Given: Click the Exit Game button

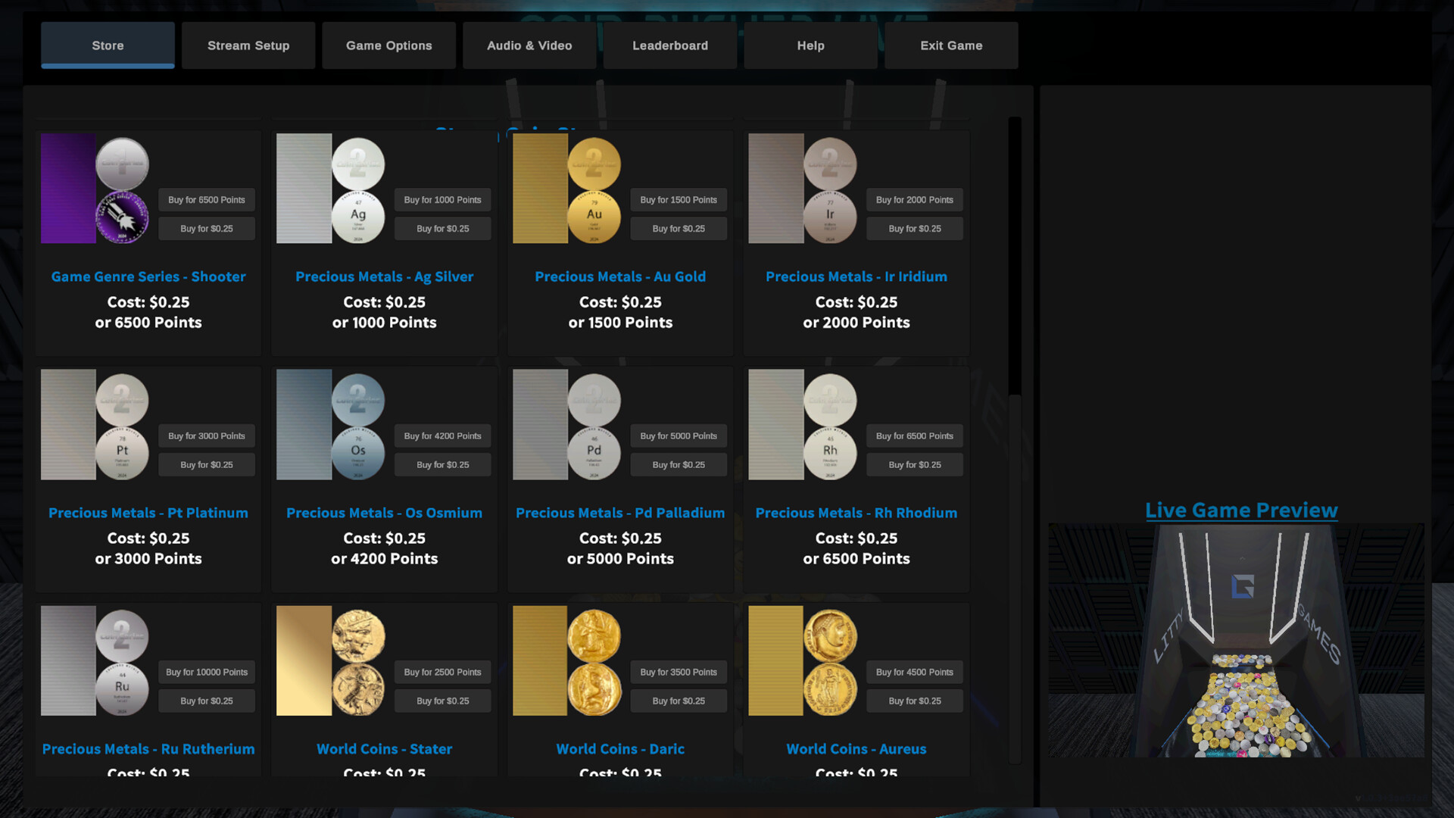Looking at the screenshot, I should 951,45.
